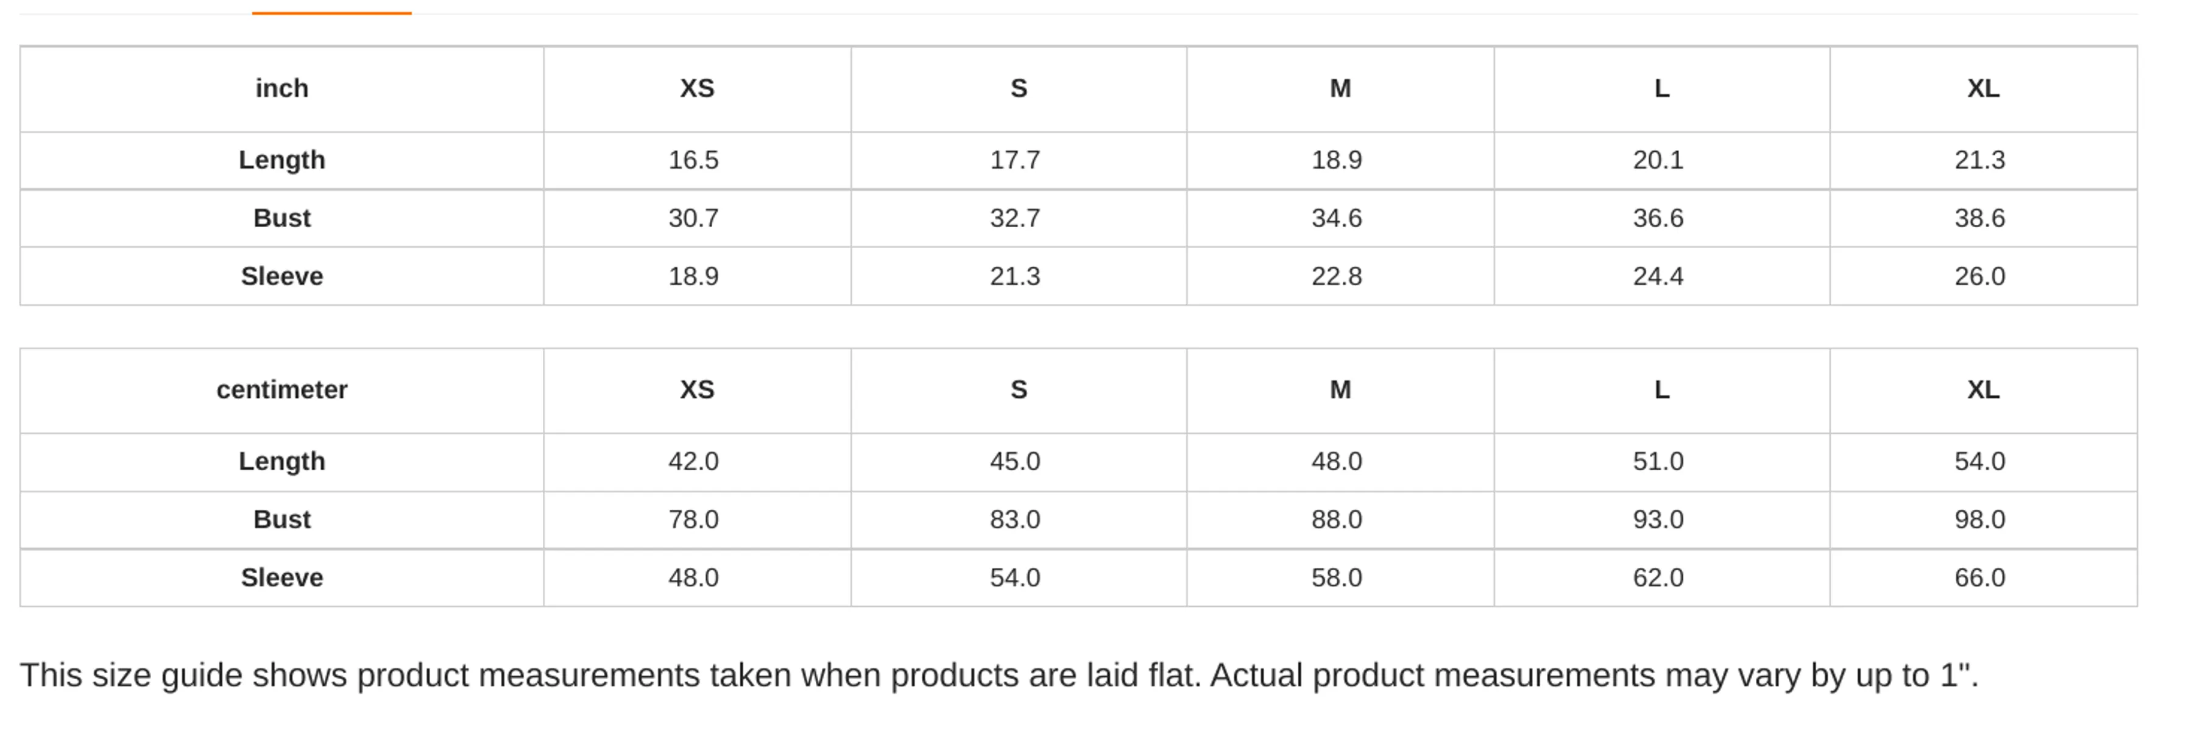Select the Bust row label in inch table
This screenshot has height=731, width=2186.
point(281,218)
